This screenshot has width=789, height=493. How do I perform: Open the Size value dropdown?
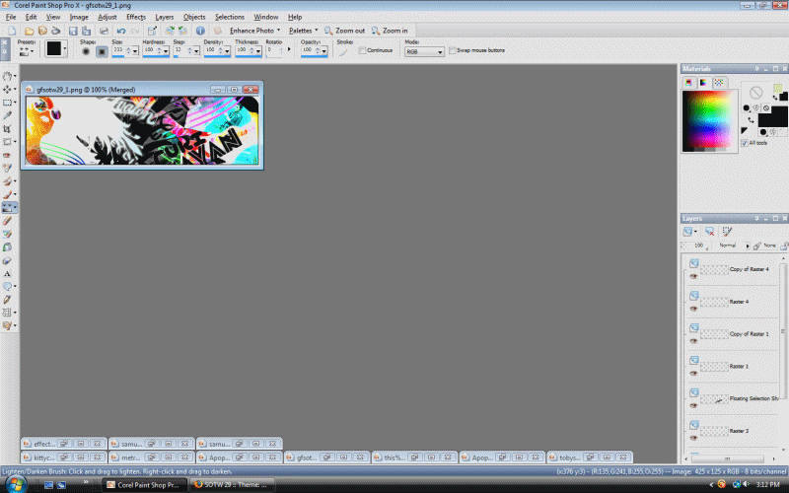[x=135, y=51]
